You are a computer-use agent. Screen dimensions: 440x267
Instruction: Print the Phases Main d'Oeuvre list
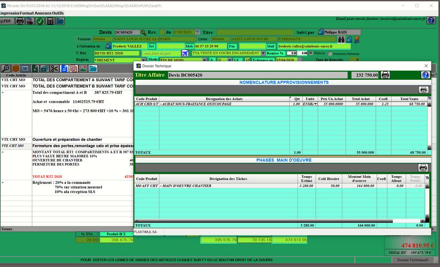(x=423, y=167)
